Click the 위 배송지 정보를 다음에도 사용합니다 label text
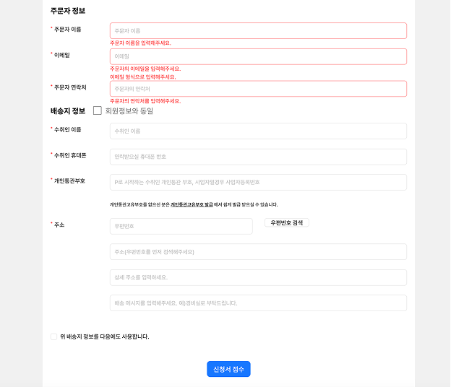The width and height of the screenshot is (451, 387). (105, 336)
